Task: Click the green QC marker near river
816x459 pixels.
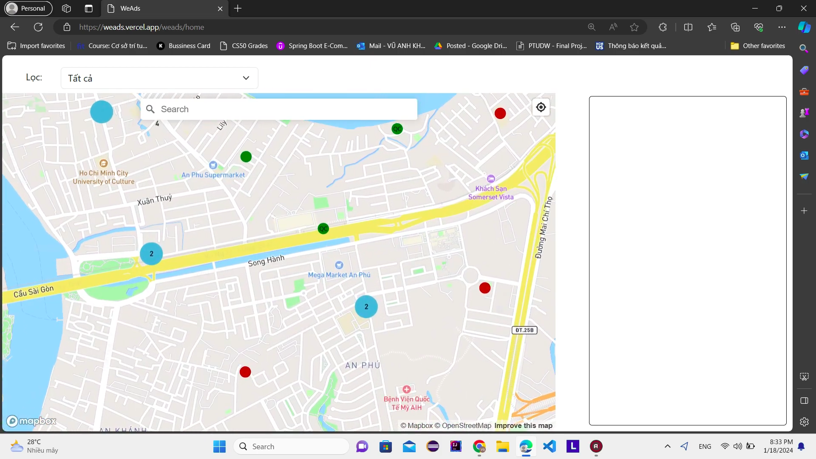Action: [x=397, y=129]
